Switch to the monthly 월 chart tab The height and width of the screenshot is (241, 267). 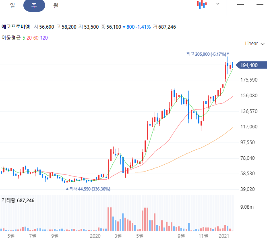pyautogui.click(x=56, y=5)
